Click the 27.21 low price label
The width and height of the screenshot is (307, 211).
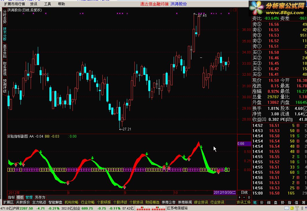(x=127, y=129)
